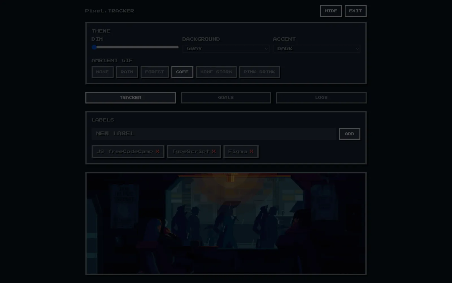Open the Background dropdown set to Gray
Viewport: 452px width, 283px height.
226,49
